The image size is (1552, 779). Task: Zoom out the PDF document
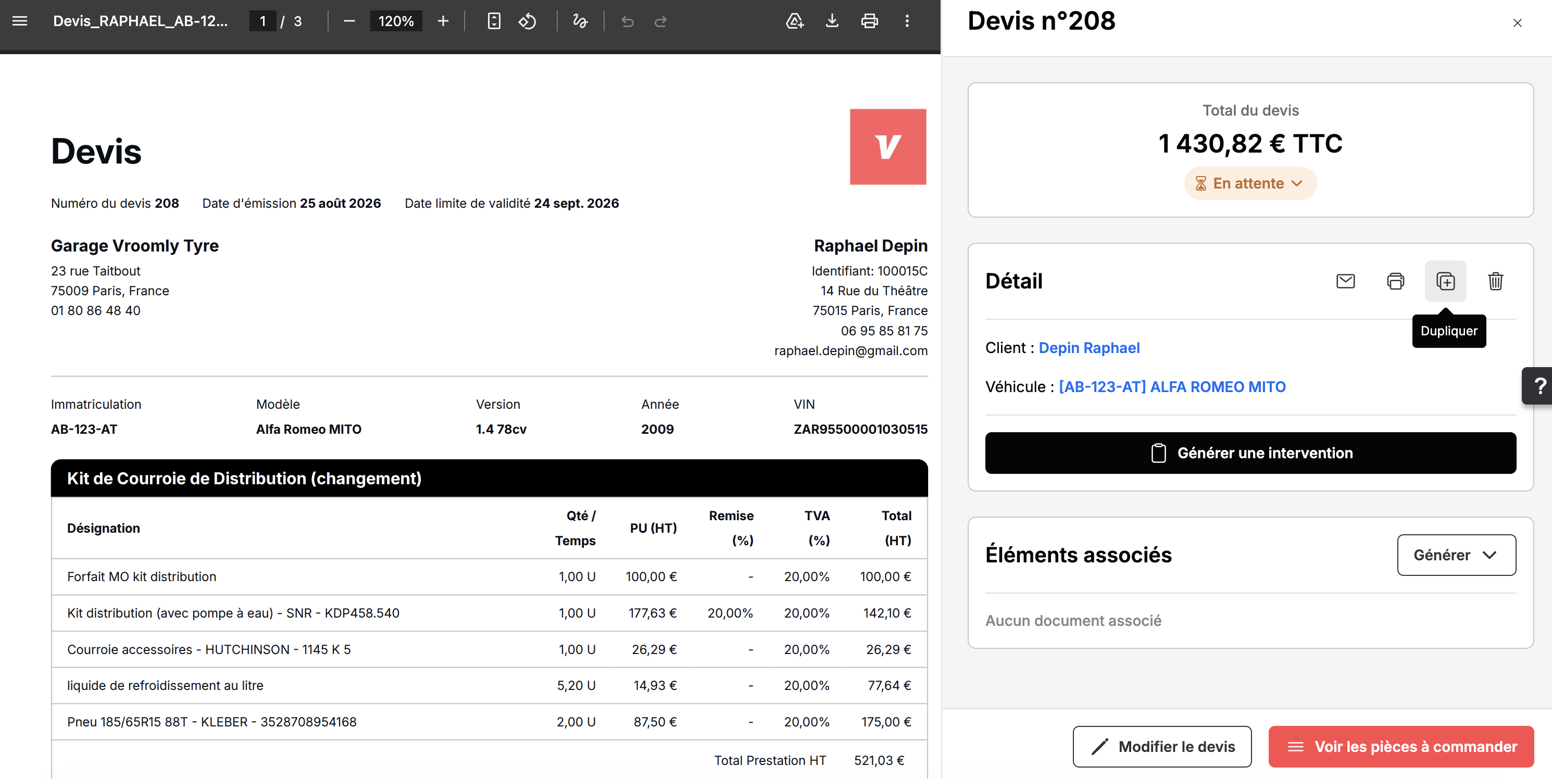tap(349, 21)
